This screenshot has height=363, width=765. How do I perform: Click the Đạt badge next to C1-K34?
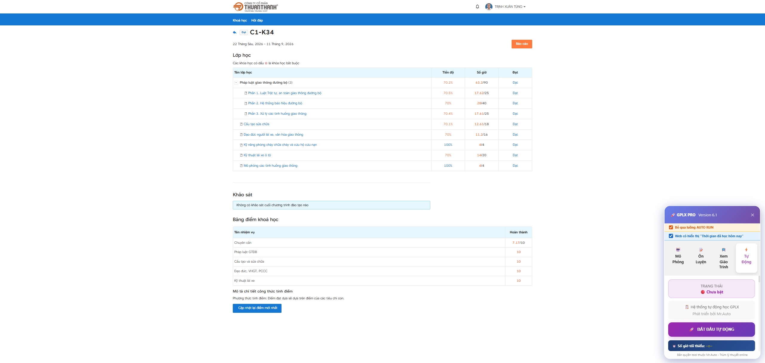click(x=244, y=32)
